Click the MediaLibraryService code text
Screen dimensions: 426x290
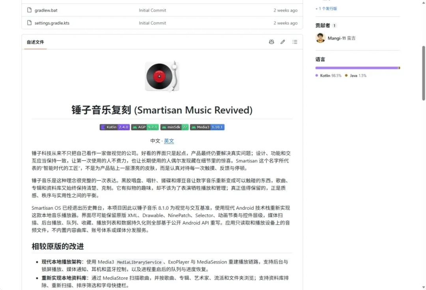(x=139, y=262)
